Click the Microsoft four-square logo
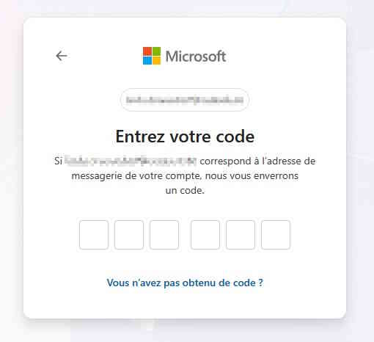 tap(152, 56)
